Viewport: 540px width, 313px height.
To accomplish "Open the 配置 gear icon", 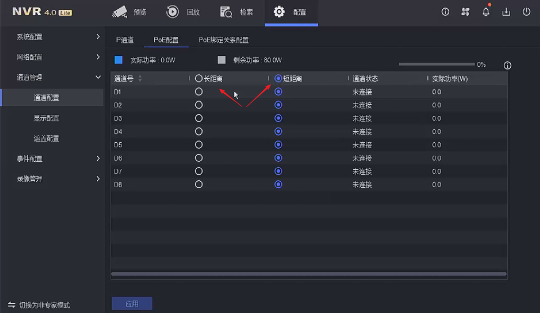I will (279, 12).
